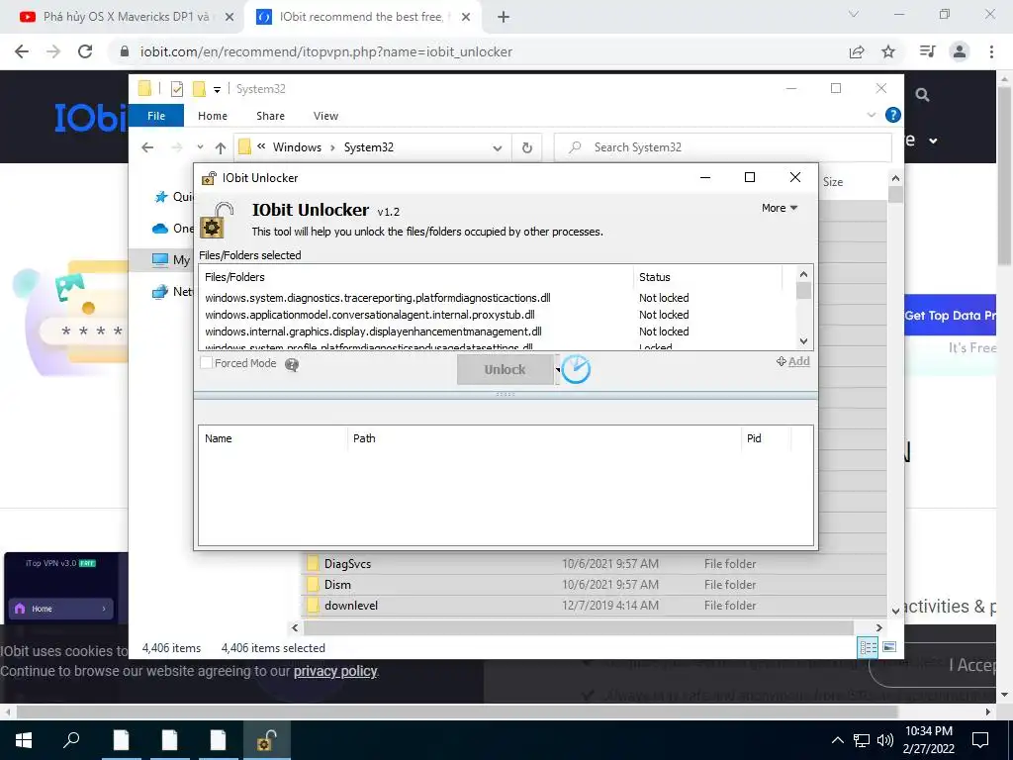The height and width of the screenshot is (760, 1013).
Task: Click the Chrome back arrow
Action: coord(22,51)
